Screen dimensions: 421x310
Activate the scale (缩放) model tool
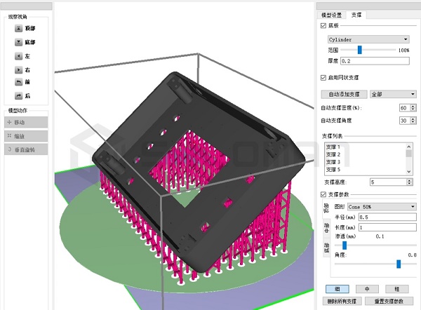[x=26, y=136]
